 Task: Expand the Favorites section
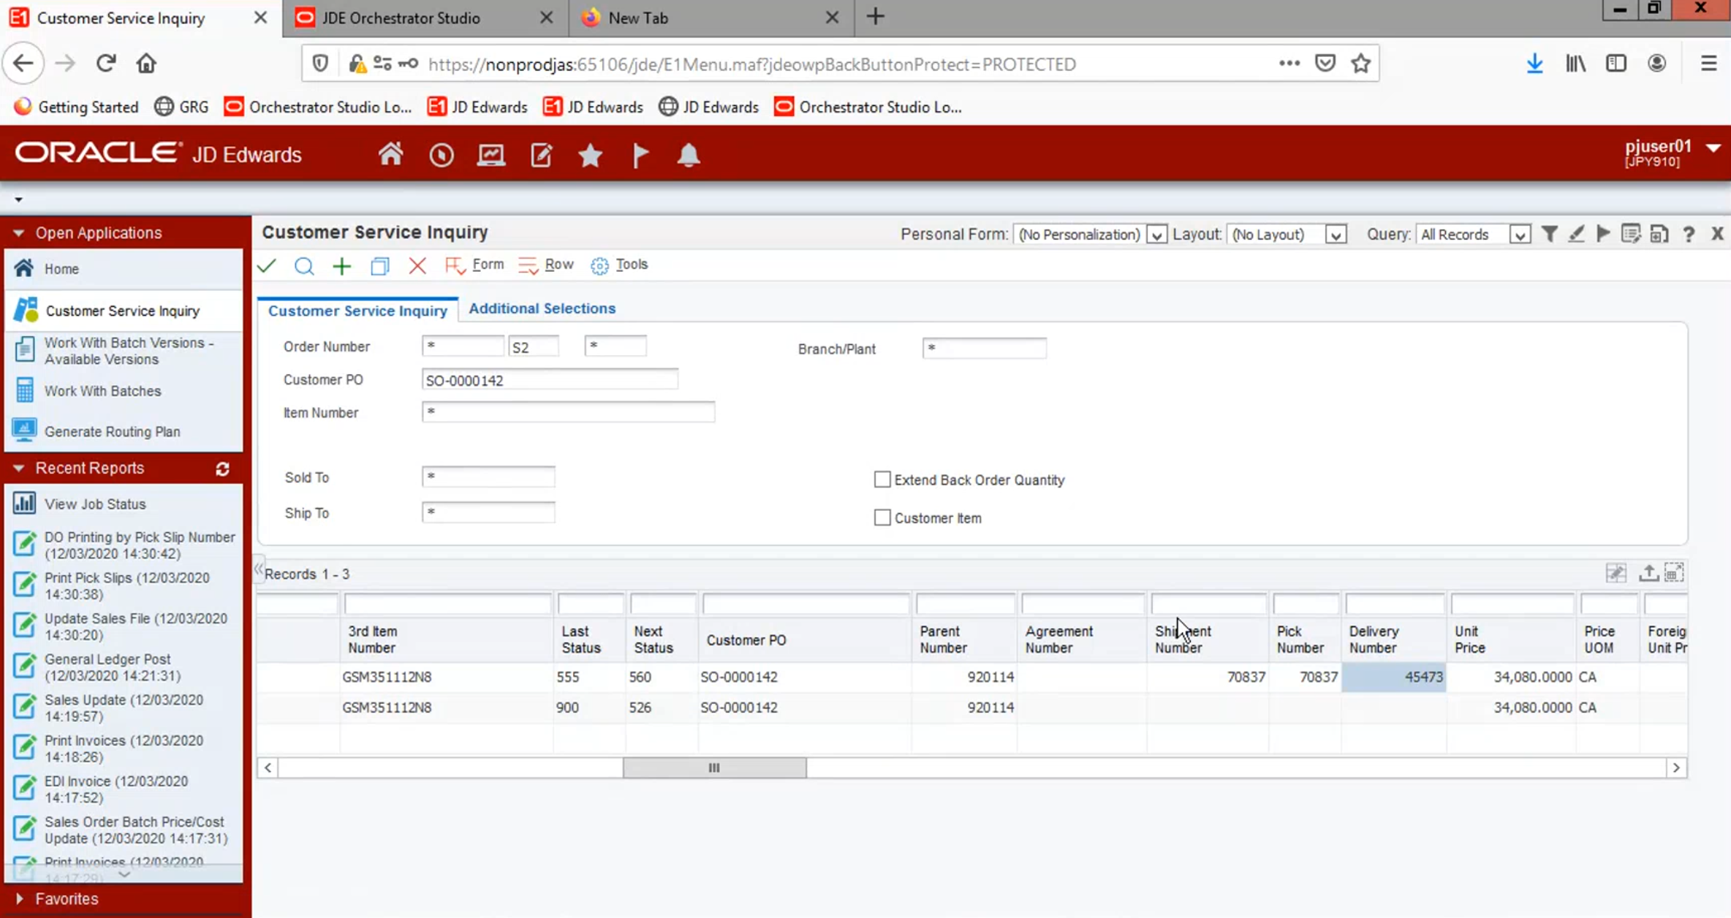pyautogui.click(x=19, y=898)
